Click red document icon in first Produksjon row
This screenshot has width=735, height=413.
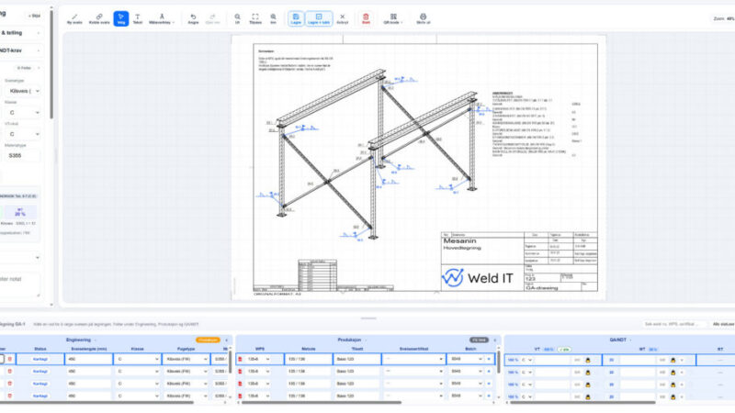point(240,359)
